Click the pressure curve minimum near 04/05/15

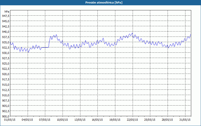(28, 52)
